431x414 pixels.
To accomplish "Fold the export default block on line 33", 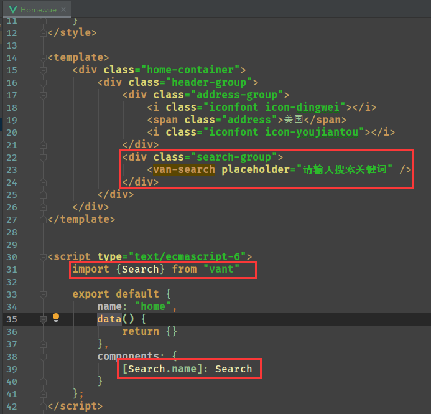I will click(43, 294).
